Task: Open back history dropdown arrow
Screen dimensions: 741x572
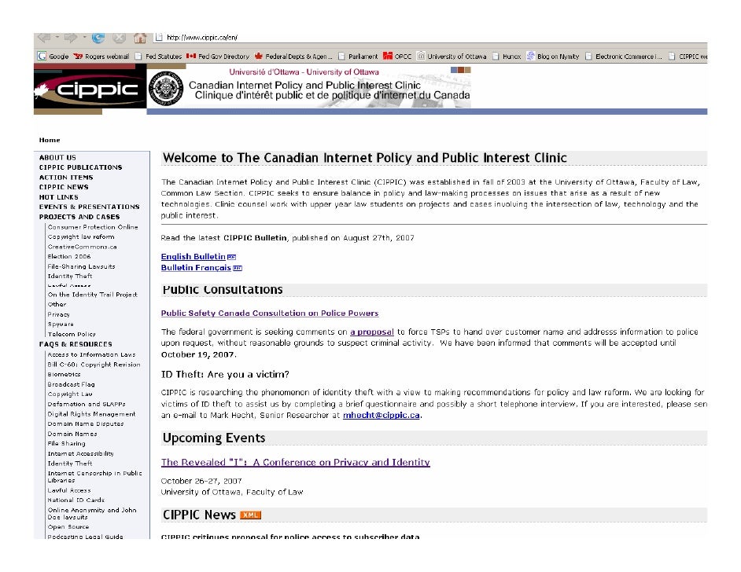Action: coord(57,37)
